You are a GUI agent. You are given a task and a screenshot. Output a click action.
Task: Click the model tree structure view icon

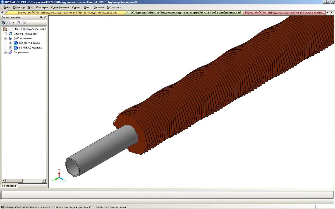pyautogui.click(x=4, y=23)
